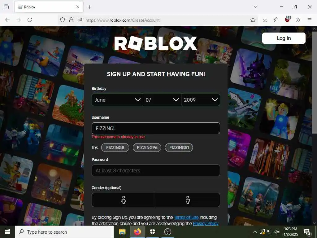
Task: Click the taskbar search box
Action: 64,232
